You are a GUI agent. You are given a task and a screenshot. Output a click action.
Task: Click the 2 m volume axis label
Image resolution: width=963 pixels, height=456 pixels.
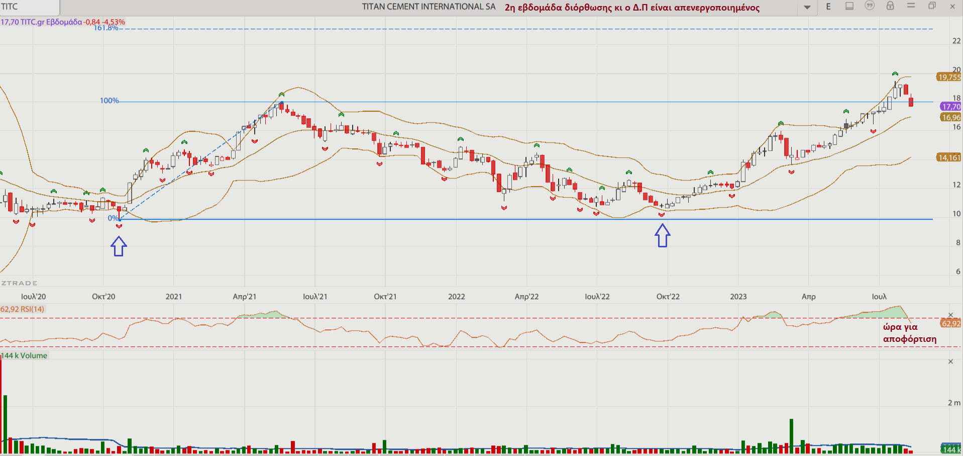point(954,403)
